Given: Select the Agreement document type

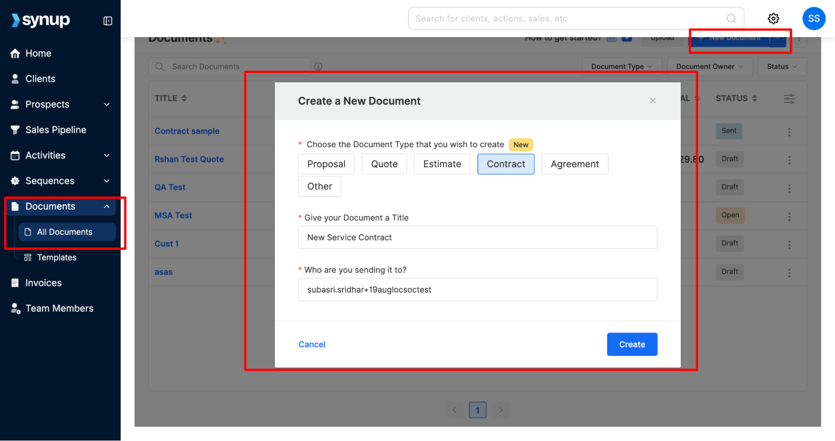Looking at the screenshot, I should [x=574, y=164].
